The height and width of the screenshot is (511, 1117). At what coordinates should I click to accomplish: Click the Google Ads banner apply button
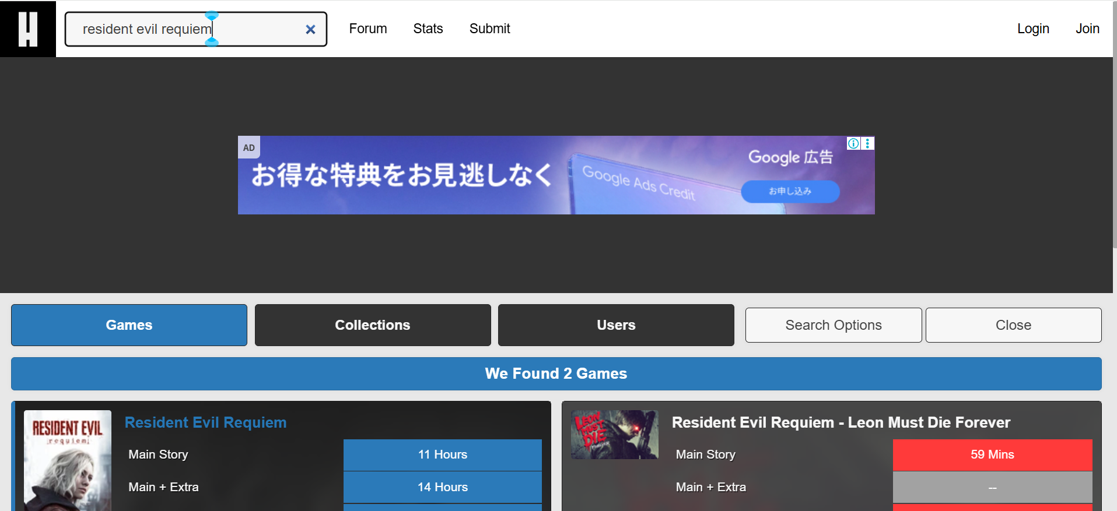[790, 191]
